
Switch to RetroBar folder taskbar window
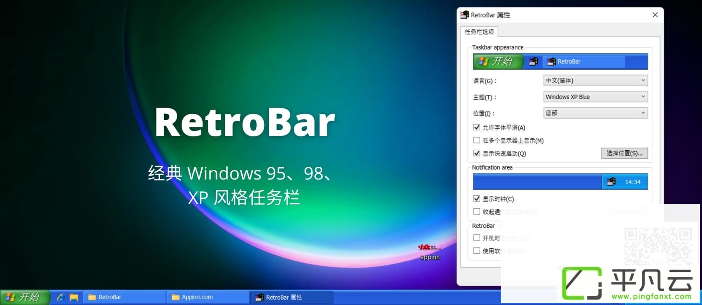(x=124, y=297)
